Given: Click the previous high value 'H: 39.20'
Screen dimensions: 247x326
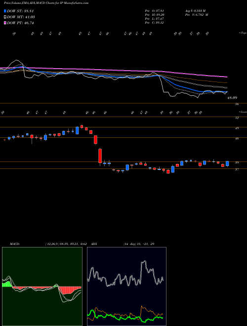Looking at the screenshot, I should [x=158, y=15].
